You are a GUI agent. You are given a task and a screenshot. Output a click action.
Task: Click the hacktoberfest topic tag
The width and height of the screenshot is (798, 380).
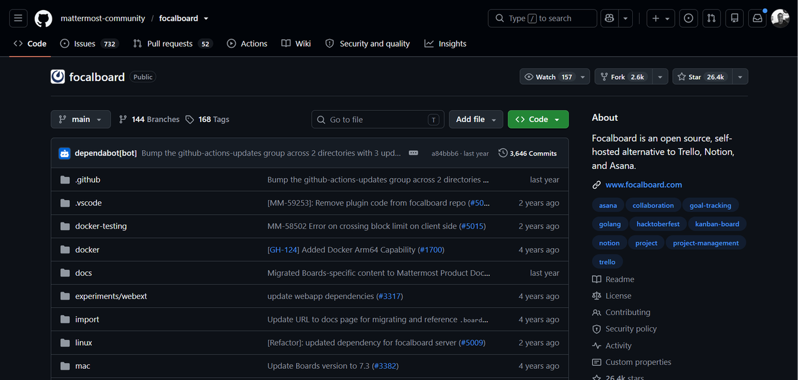point(658,224)
